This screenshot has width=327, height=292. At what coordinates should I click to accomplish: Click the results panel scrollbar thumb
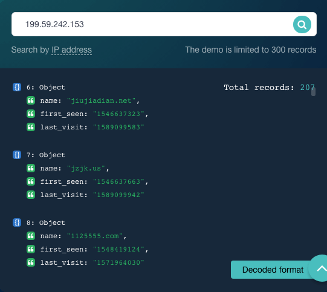pyautogui.click(x=313, y=92)
